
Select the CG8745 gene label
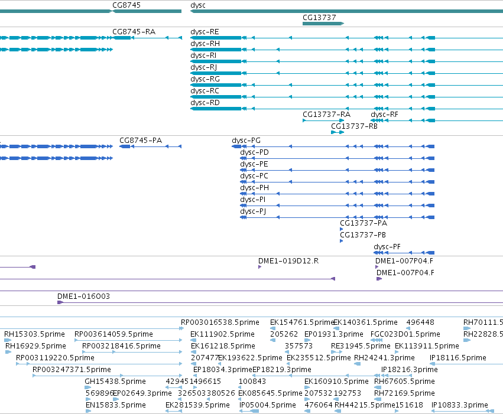[x=126, y=5]
